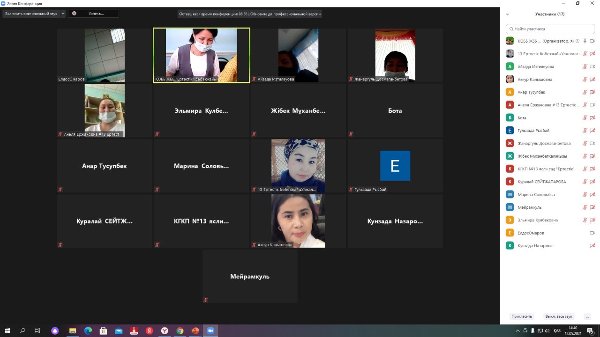Toggle the muted mic for Анар Тусупбек
The image size is (600, 337).
[x=585, y=92]
